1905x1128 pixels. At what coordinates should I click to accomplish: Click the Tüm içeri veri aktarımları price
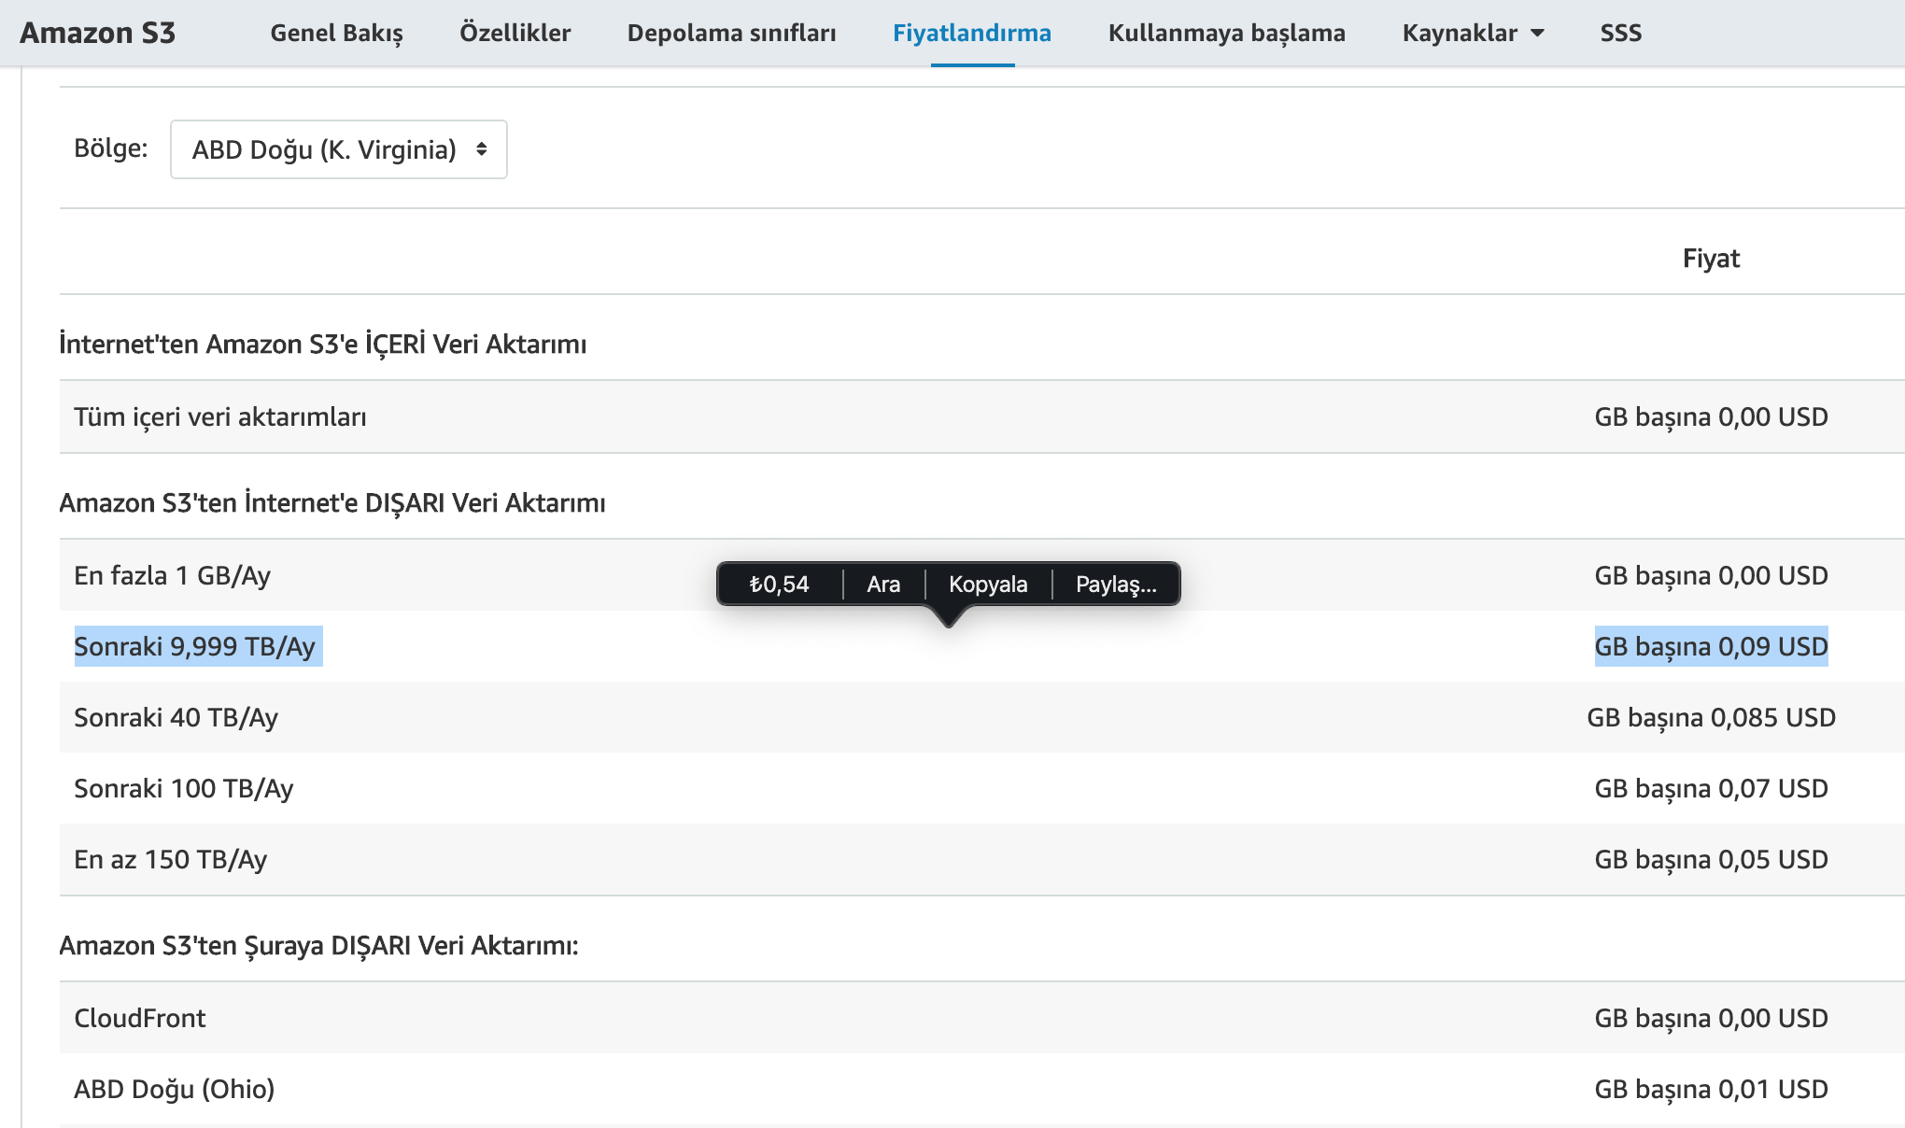(1711, 417)
